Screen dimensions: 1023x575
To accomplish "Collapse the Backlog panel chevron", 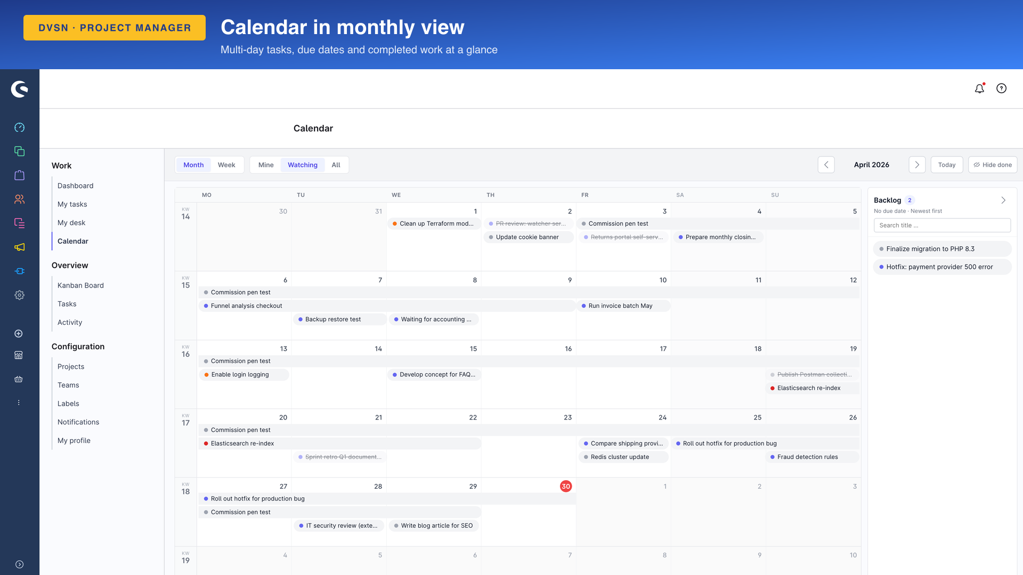I will tap(1003, 200).
